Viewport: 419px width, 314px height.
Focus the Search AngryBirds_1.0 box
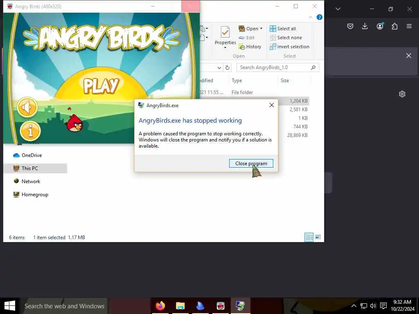click(x=278, y=67)
